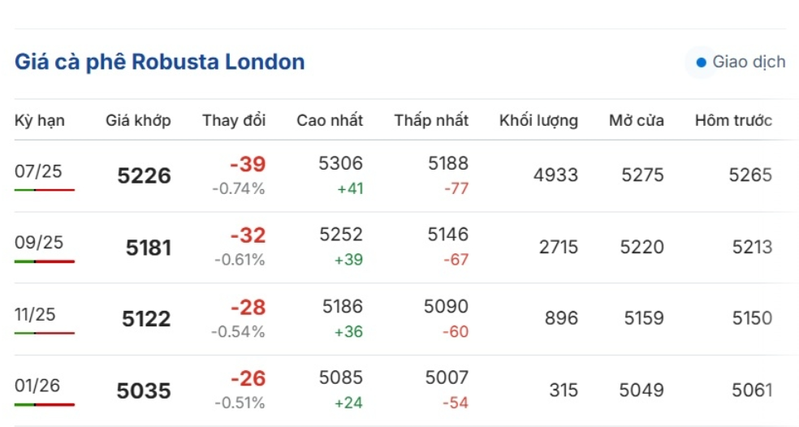Select the 09/25 contract term

[x=38, y=243]
